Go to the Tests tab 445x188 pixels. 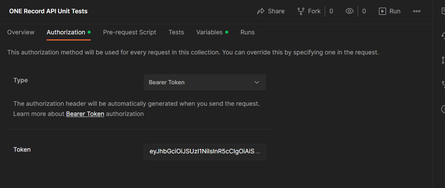[x=176, y=32]
